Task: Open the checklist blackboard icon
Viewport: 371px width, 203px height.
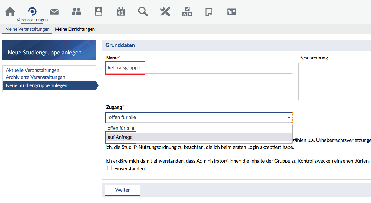Action: [x=187, y=12]
